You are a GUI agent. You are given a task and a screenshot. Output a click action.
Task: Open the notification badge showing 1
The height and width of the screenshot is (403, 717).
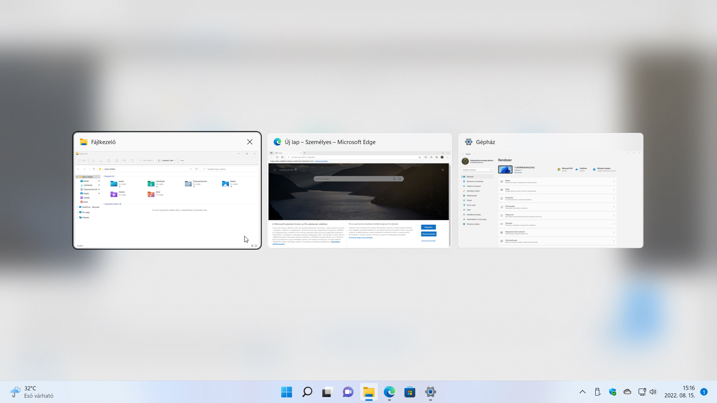[704, 392]
